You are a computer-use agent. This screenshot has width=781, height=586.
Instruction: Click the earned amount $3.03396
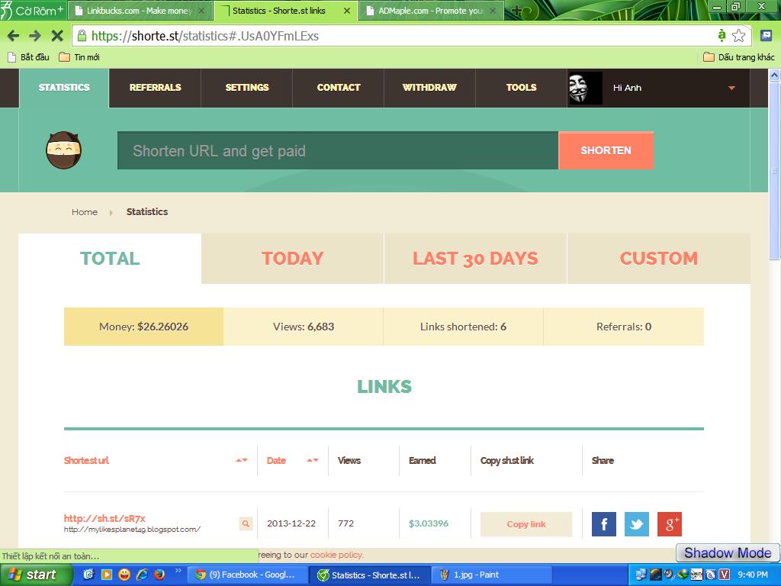tap(429, 523)
